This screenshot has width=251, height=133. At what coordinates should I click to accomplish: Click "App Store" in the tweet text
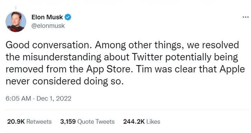(x=108, y=70)
